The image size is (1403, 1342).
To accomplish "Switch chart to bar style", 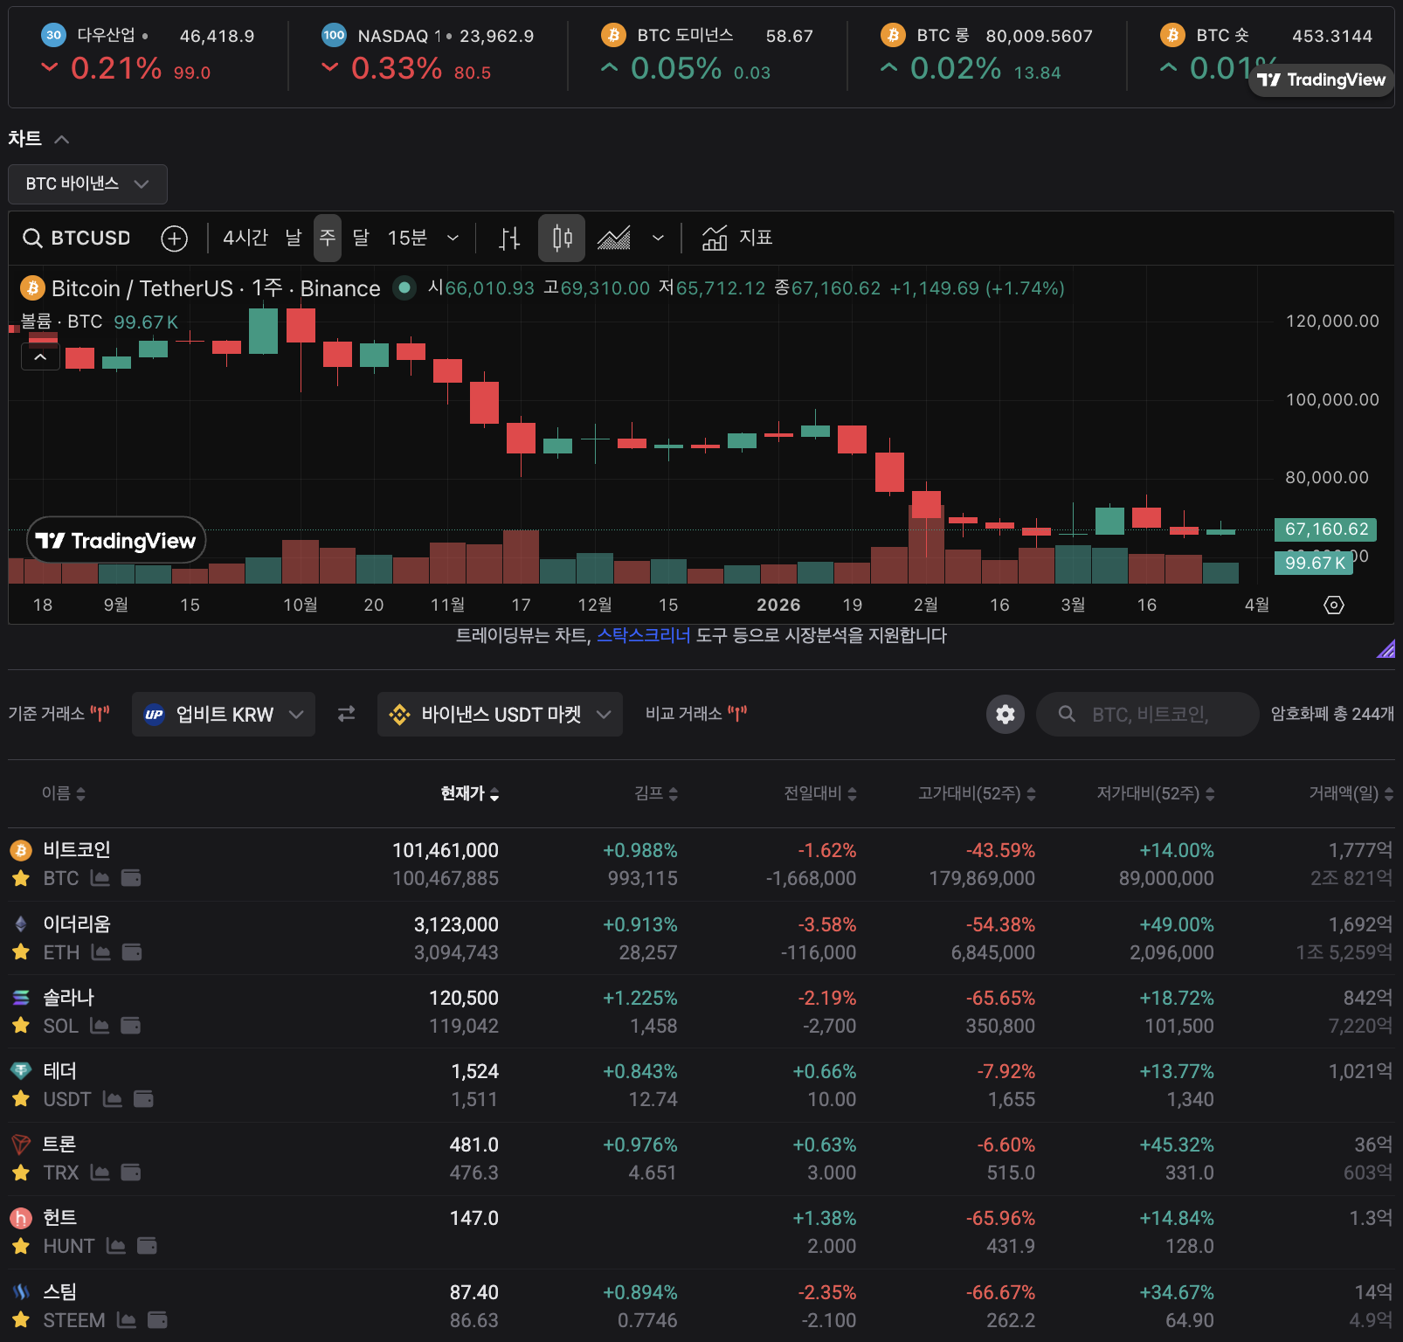I will (509, 238).
